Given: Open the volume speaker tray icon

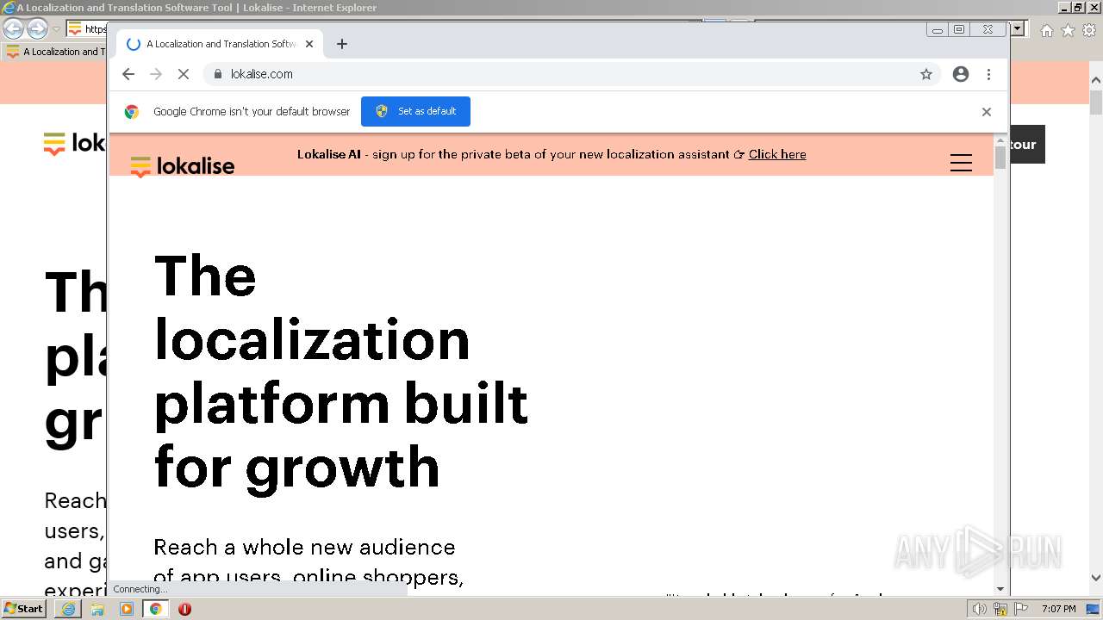Looking at the screenshot, I should (979, 609).
